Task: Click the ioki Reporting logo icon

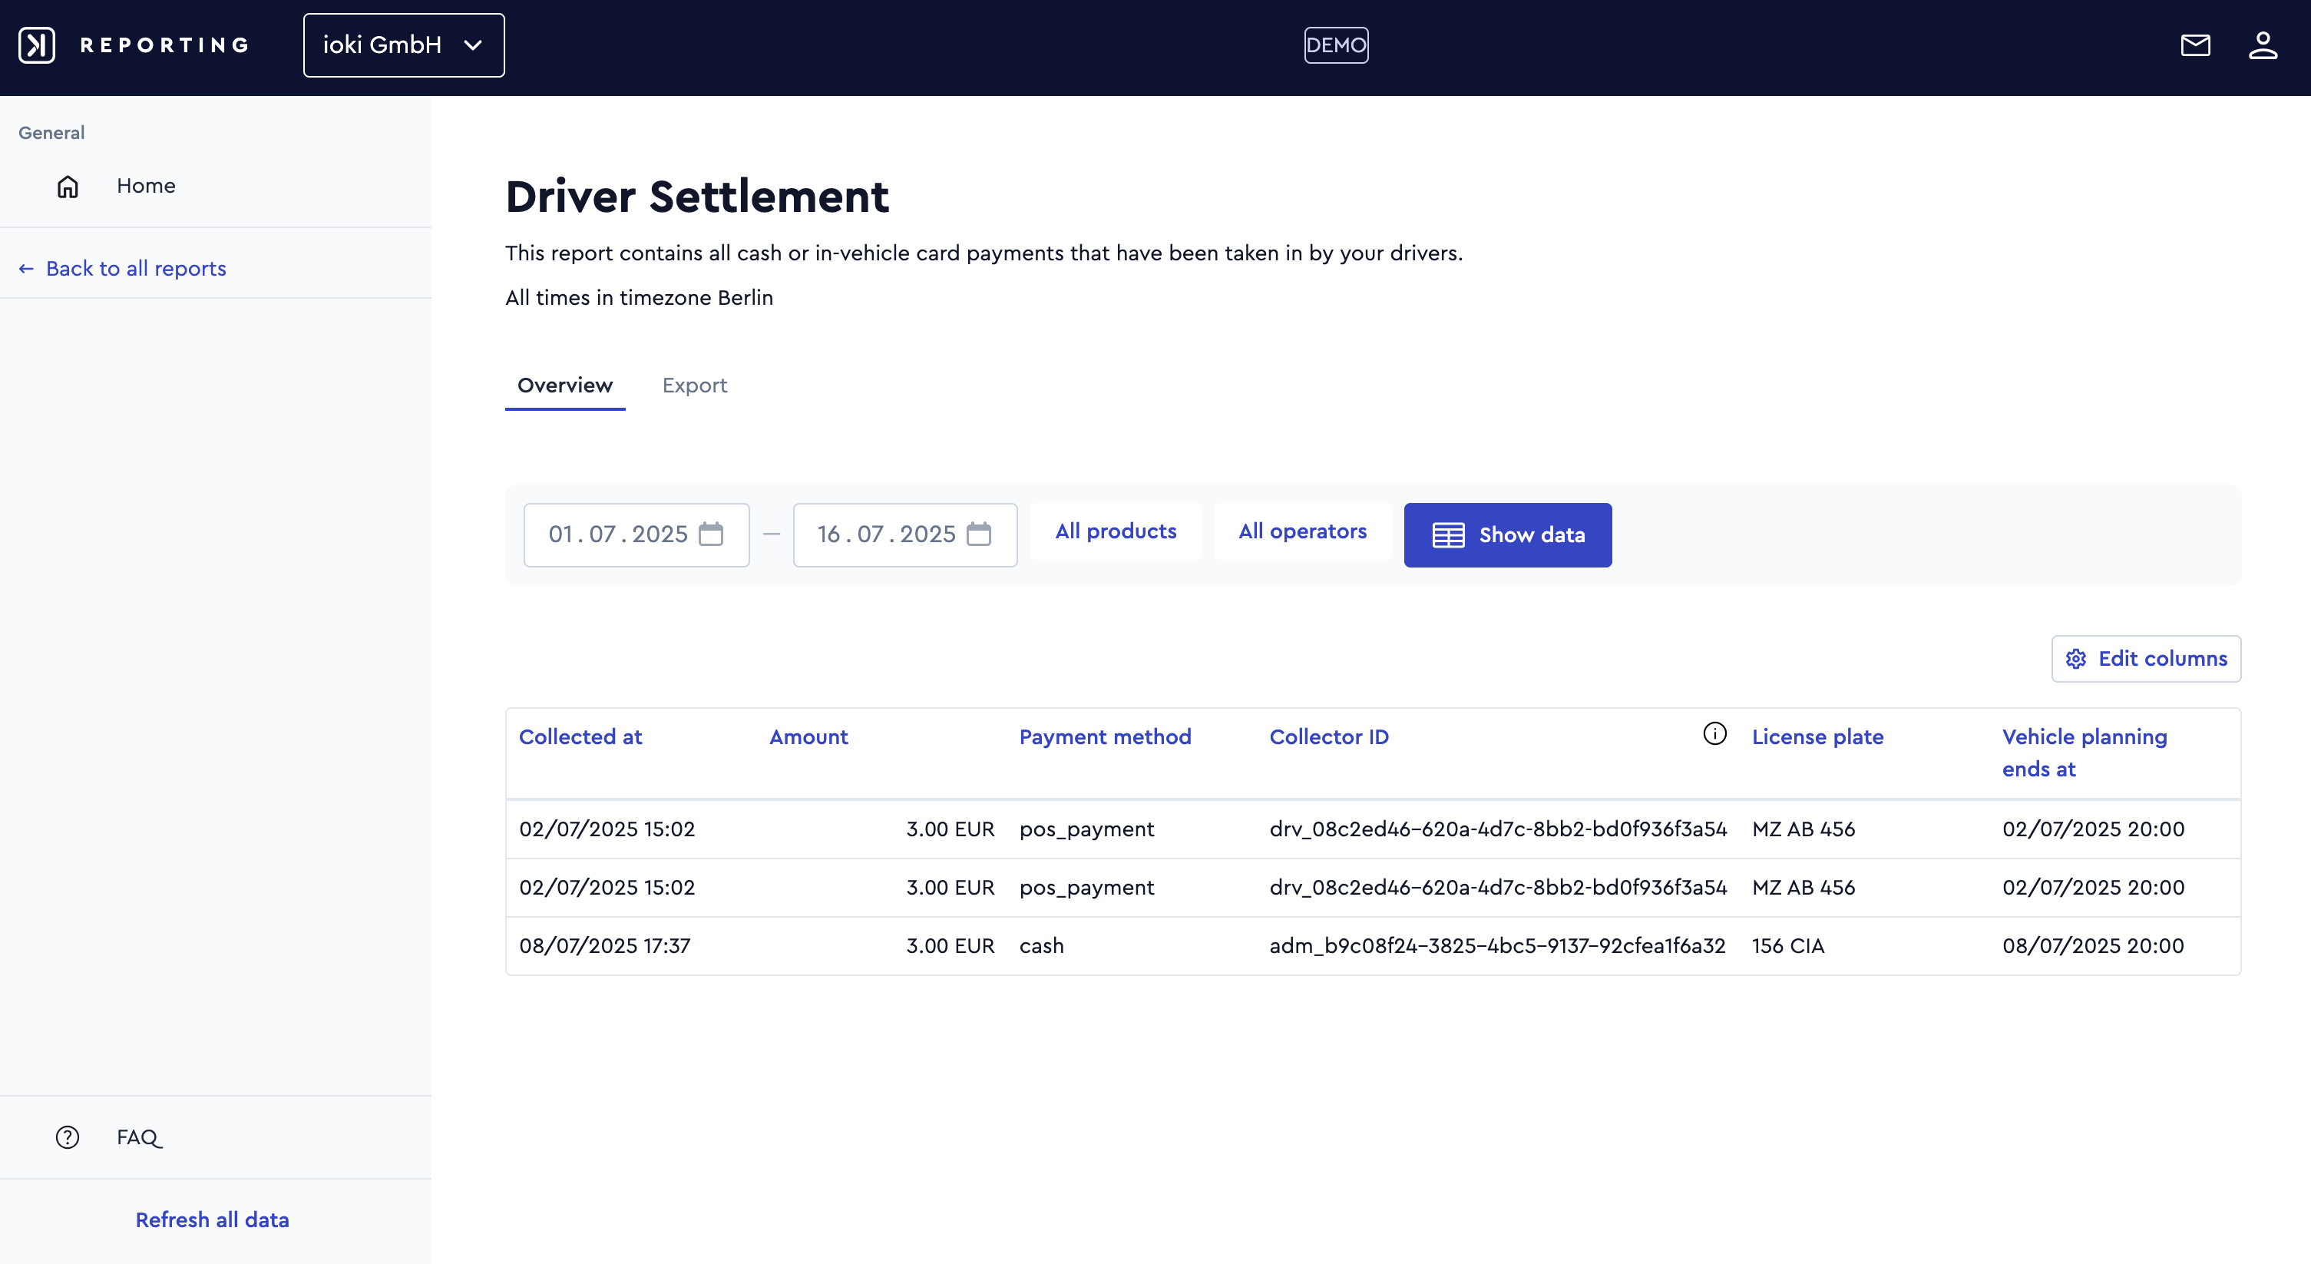Action: click(37, 45)
